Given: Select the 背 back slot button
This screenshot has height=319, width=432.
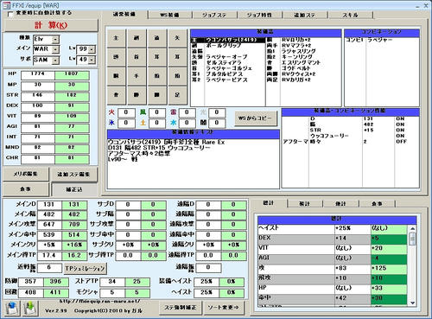Looking at the screenshot, I should pyautogui.click(x=117, y=95).
